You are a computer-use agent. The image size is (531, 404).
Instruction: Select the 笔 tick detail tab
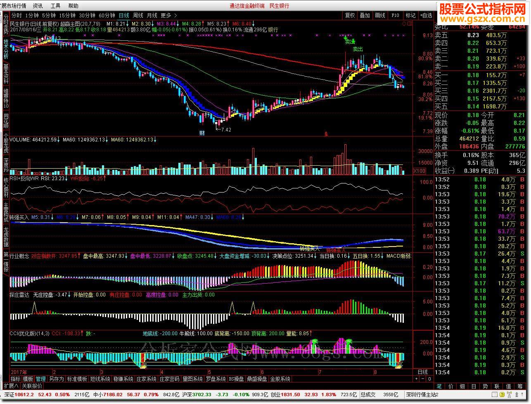439,386
